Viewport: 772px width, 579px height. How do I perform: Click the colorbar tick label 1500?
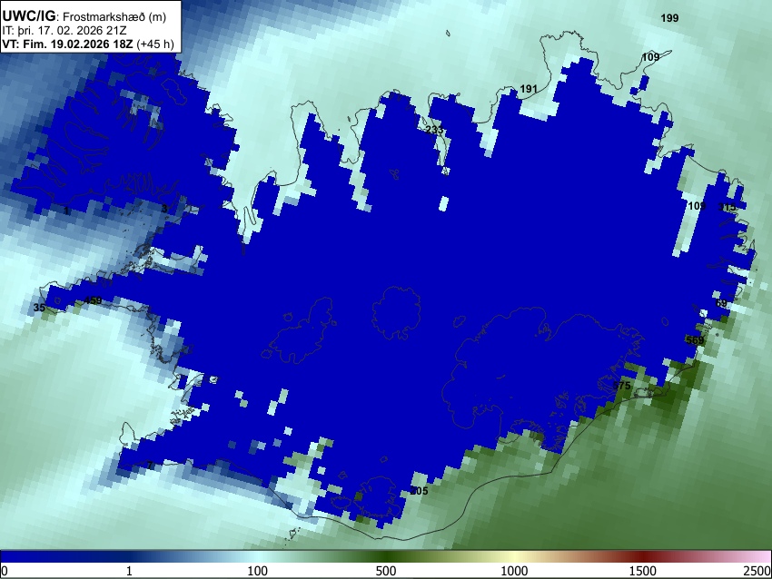[x=642, y=571]
